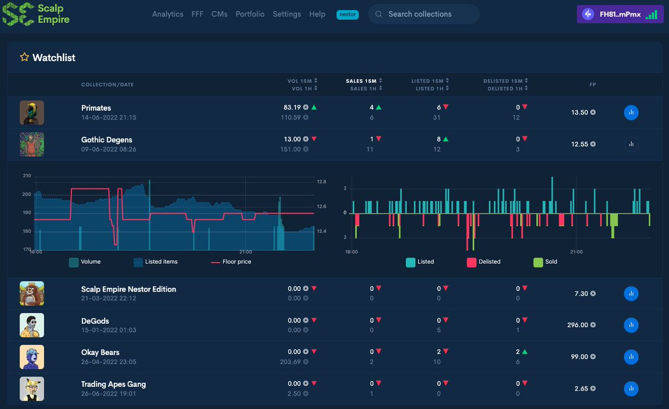669x409 pixels.
Task: Show chart for Trading Apes Gang row
Action: click(x=631, y=388)
